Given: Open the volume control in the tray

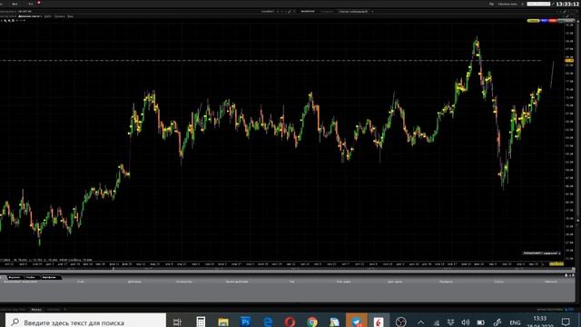Looking at the screenshot, I should [x=466, y=322].
